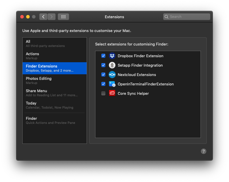This screenshot has height=182, width=229.
Task: Select the Finder Extensions sidebar item
Action: pos(55,68)
